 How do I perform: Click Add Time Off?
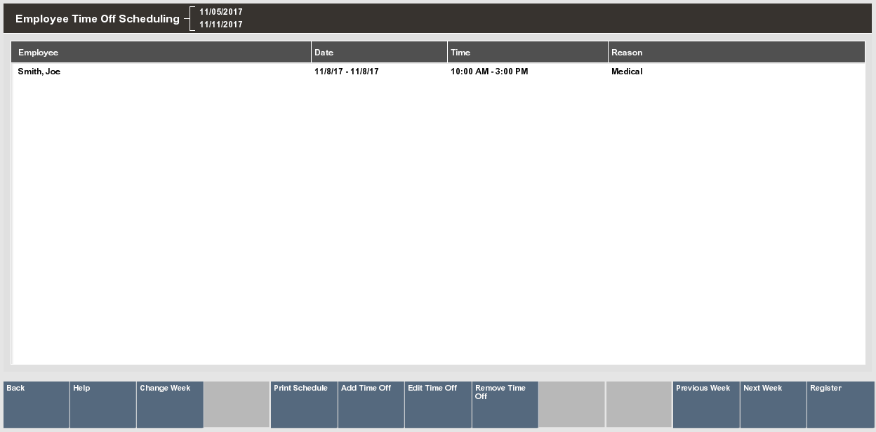pos(371,405)
